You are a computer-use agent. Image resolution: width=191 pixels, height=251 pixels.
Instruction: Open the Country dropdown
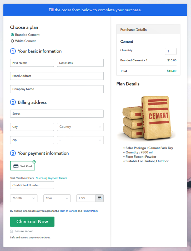[80, 127]
